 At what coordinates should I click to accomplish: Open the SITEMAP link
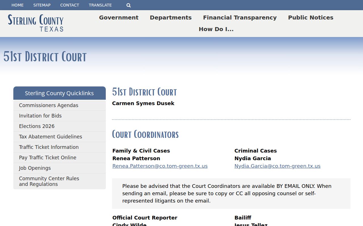(42, 5)
